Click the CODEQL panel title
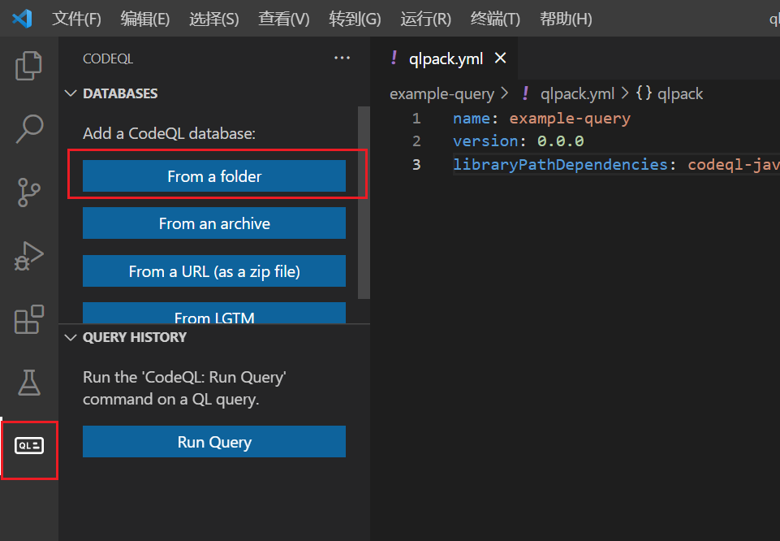780x541 pixels. 108,58
